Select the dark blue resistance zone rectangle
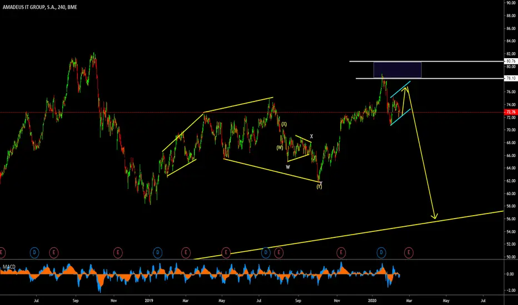The image size is (518, 305). pos(397,70)
